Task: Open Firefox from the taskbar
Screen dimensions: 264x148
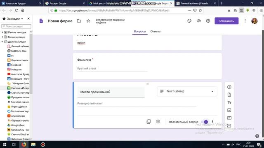Action: (24, 144)
